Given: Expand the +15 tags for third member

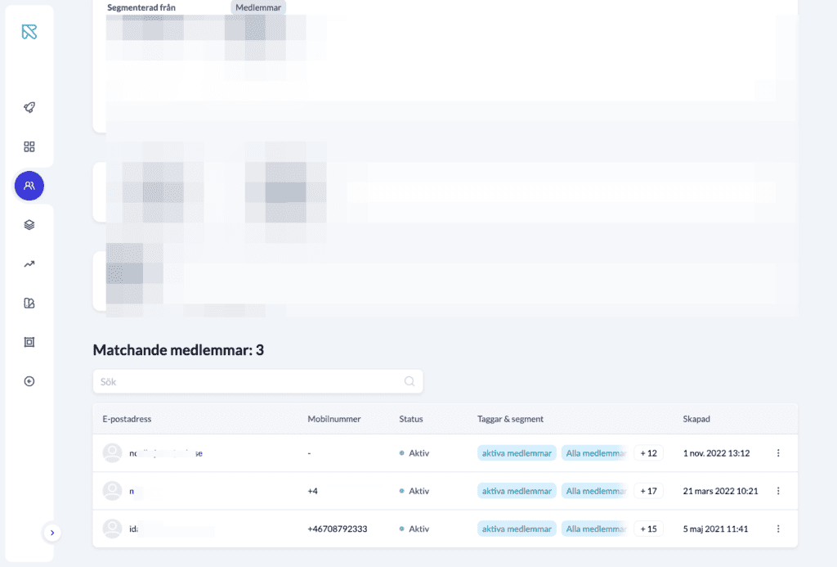Looking at the screenshot, I should pos(648,529).
